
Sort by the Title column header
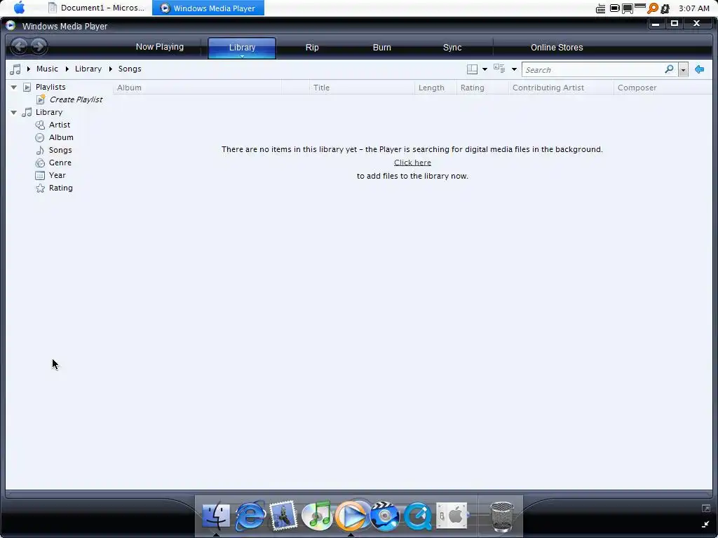pos(362,88)
